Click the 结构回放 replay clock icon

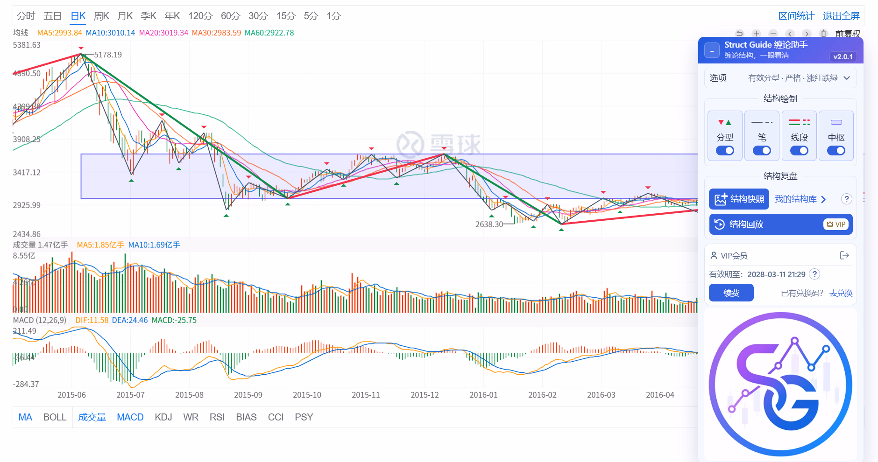point(720,224)
